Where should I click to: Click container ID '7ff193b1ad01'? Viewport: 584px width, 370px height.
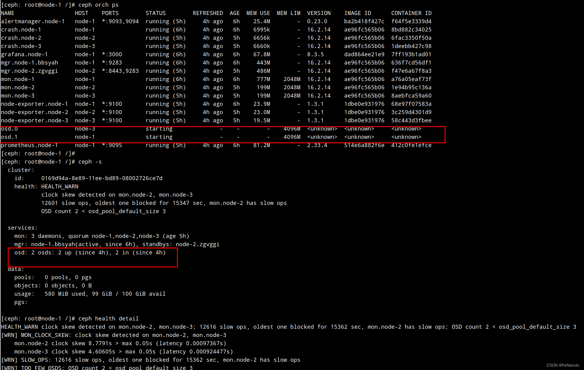point(411,54)
